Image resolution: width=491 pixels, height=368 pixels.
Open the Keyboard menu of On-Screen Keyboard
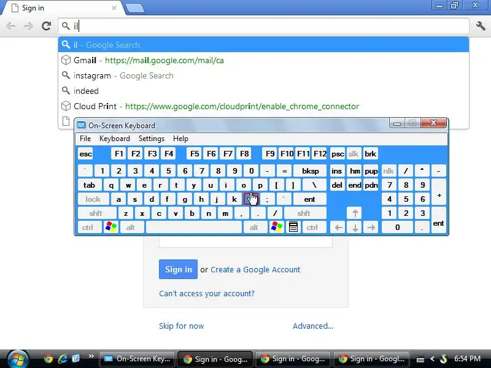pyautogui.click(x=115, y=139)
